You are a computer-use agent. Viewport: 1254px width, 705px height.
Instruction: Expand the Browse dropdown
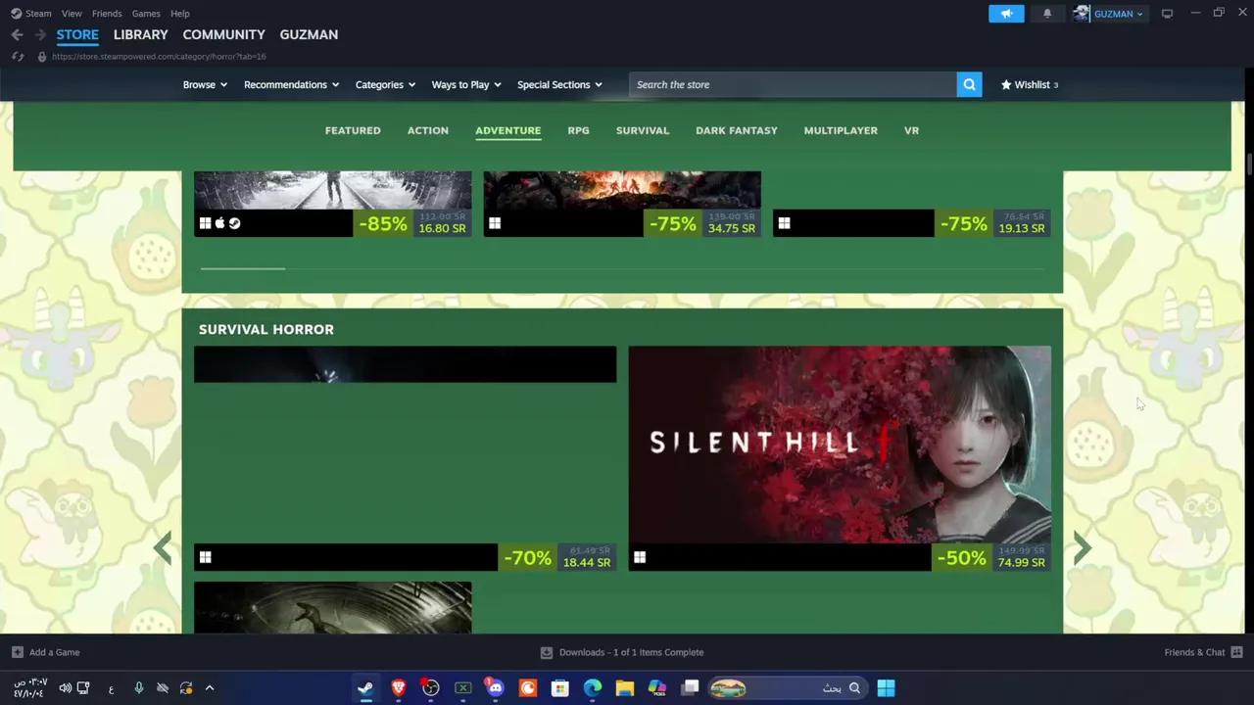click(x=205, y=84)
